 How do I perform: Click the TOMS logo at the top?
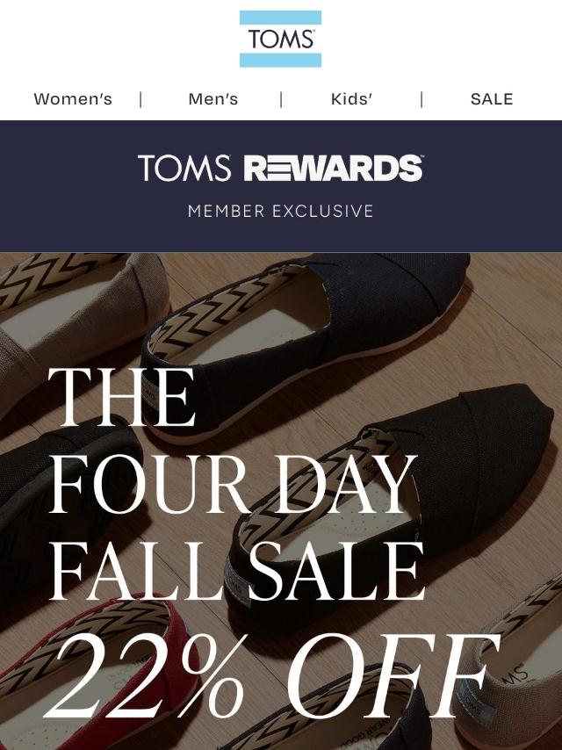pyautogui.click(x=280, y=39)
